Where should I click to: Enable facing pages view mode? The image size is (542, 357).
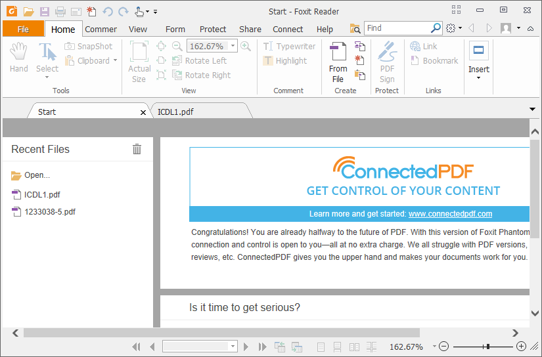[354, 347]
